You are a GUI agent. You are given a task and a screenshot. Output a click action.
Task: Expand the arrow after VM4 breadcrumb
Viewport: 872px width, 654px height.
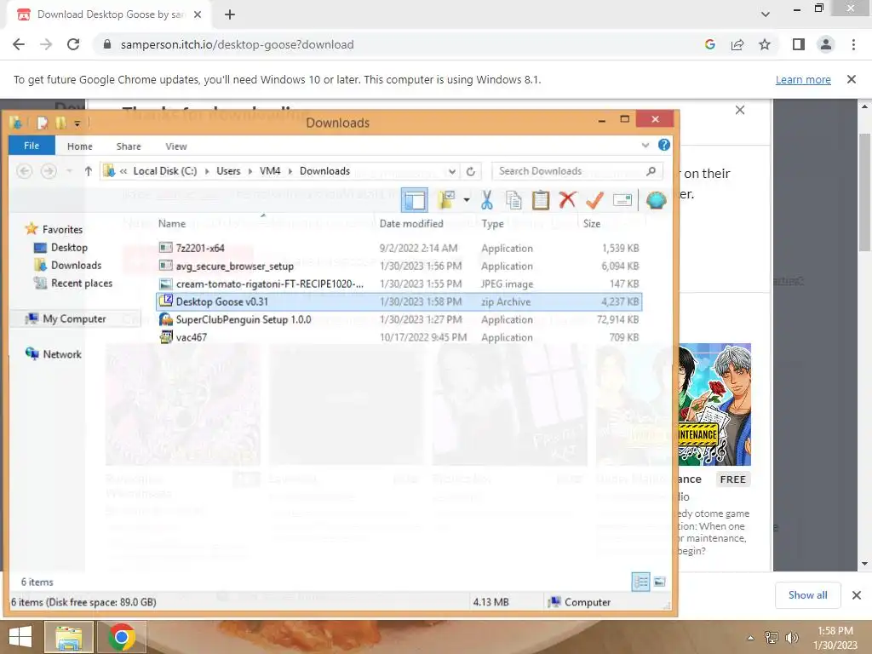(290, 171)
